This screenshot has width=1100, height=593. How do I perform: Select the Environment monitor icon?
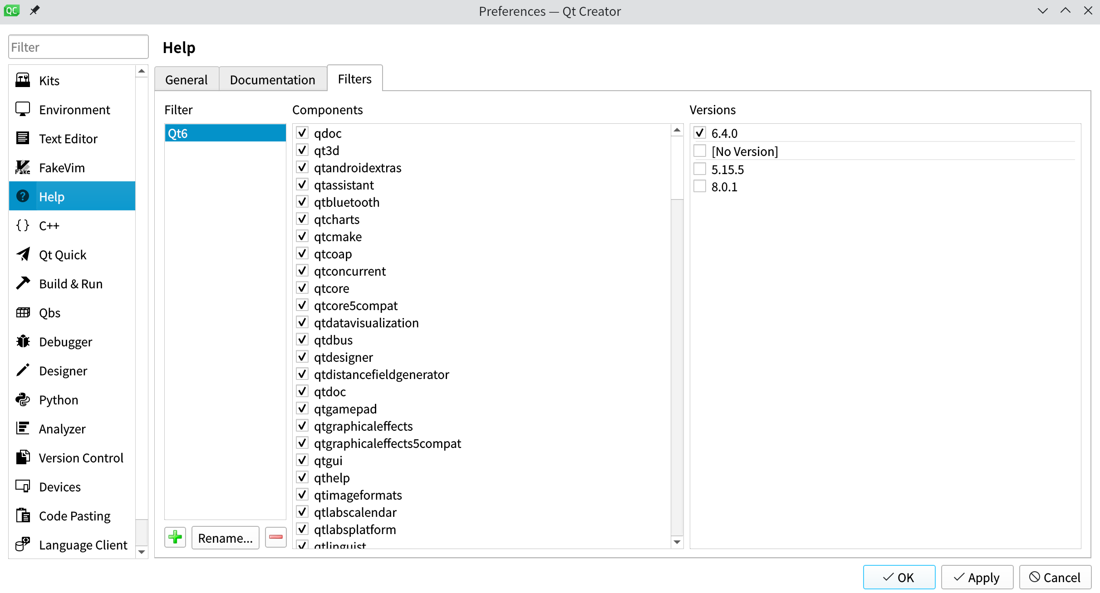[23, 109]
